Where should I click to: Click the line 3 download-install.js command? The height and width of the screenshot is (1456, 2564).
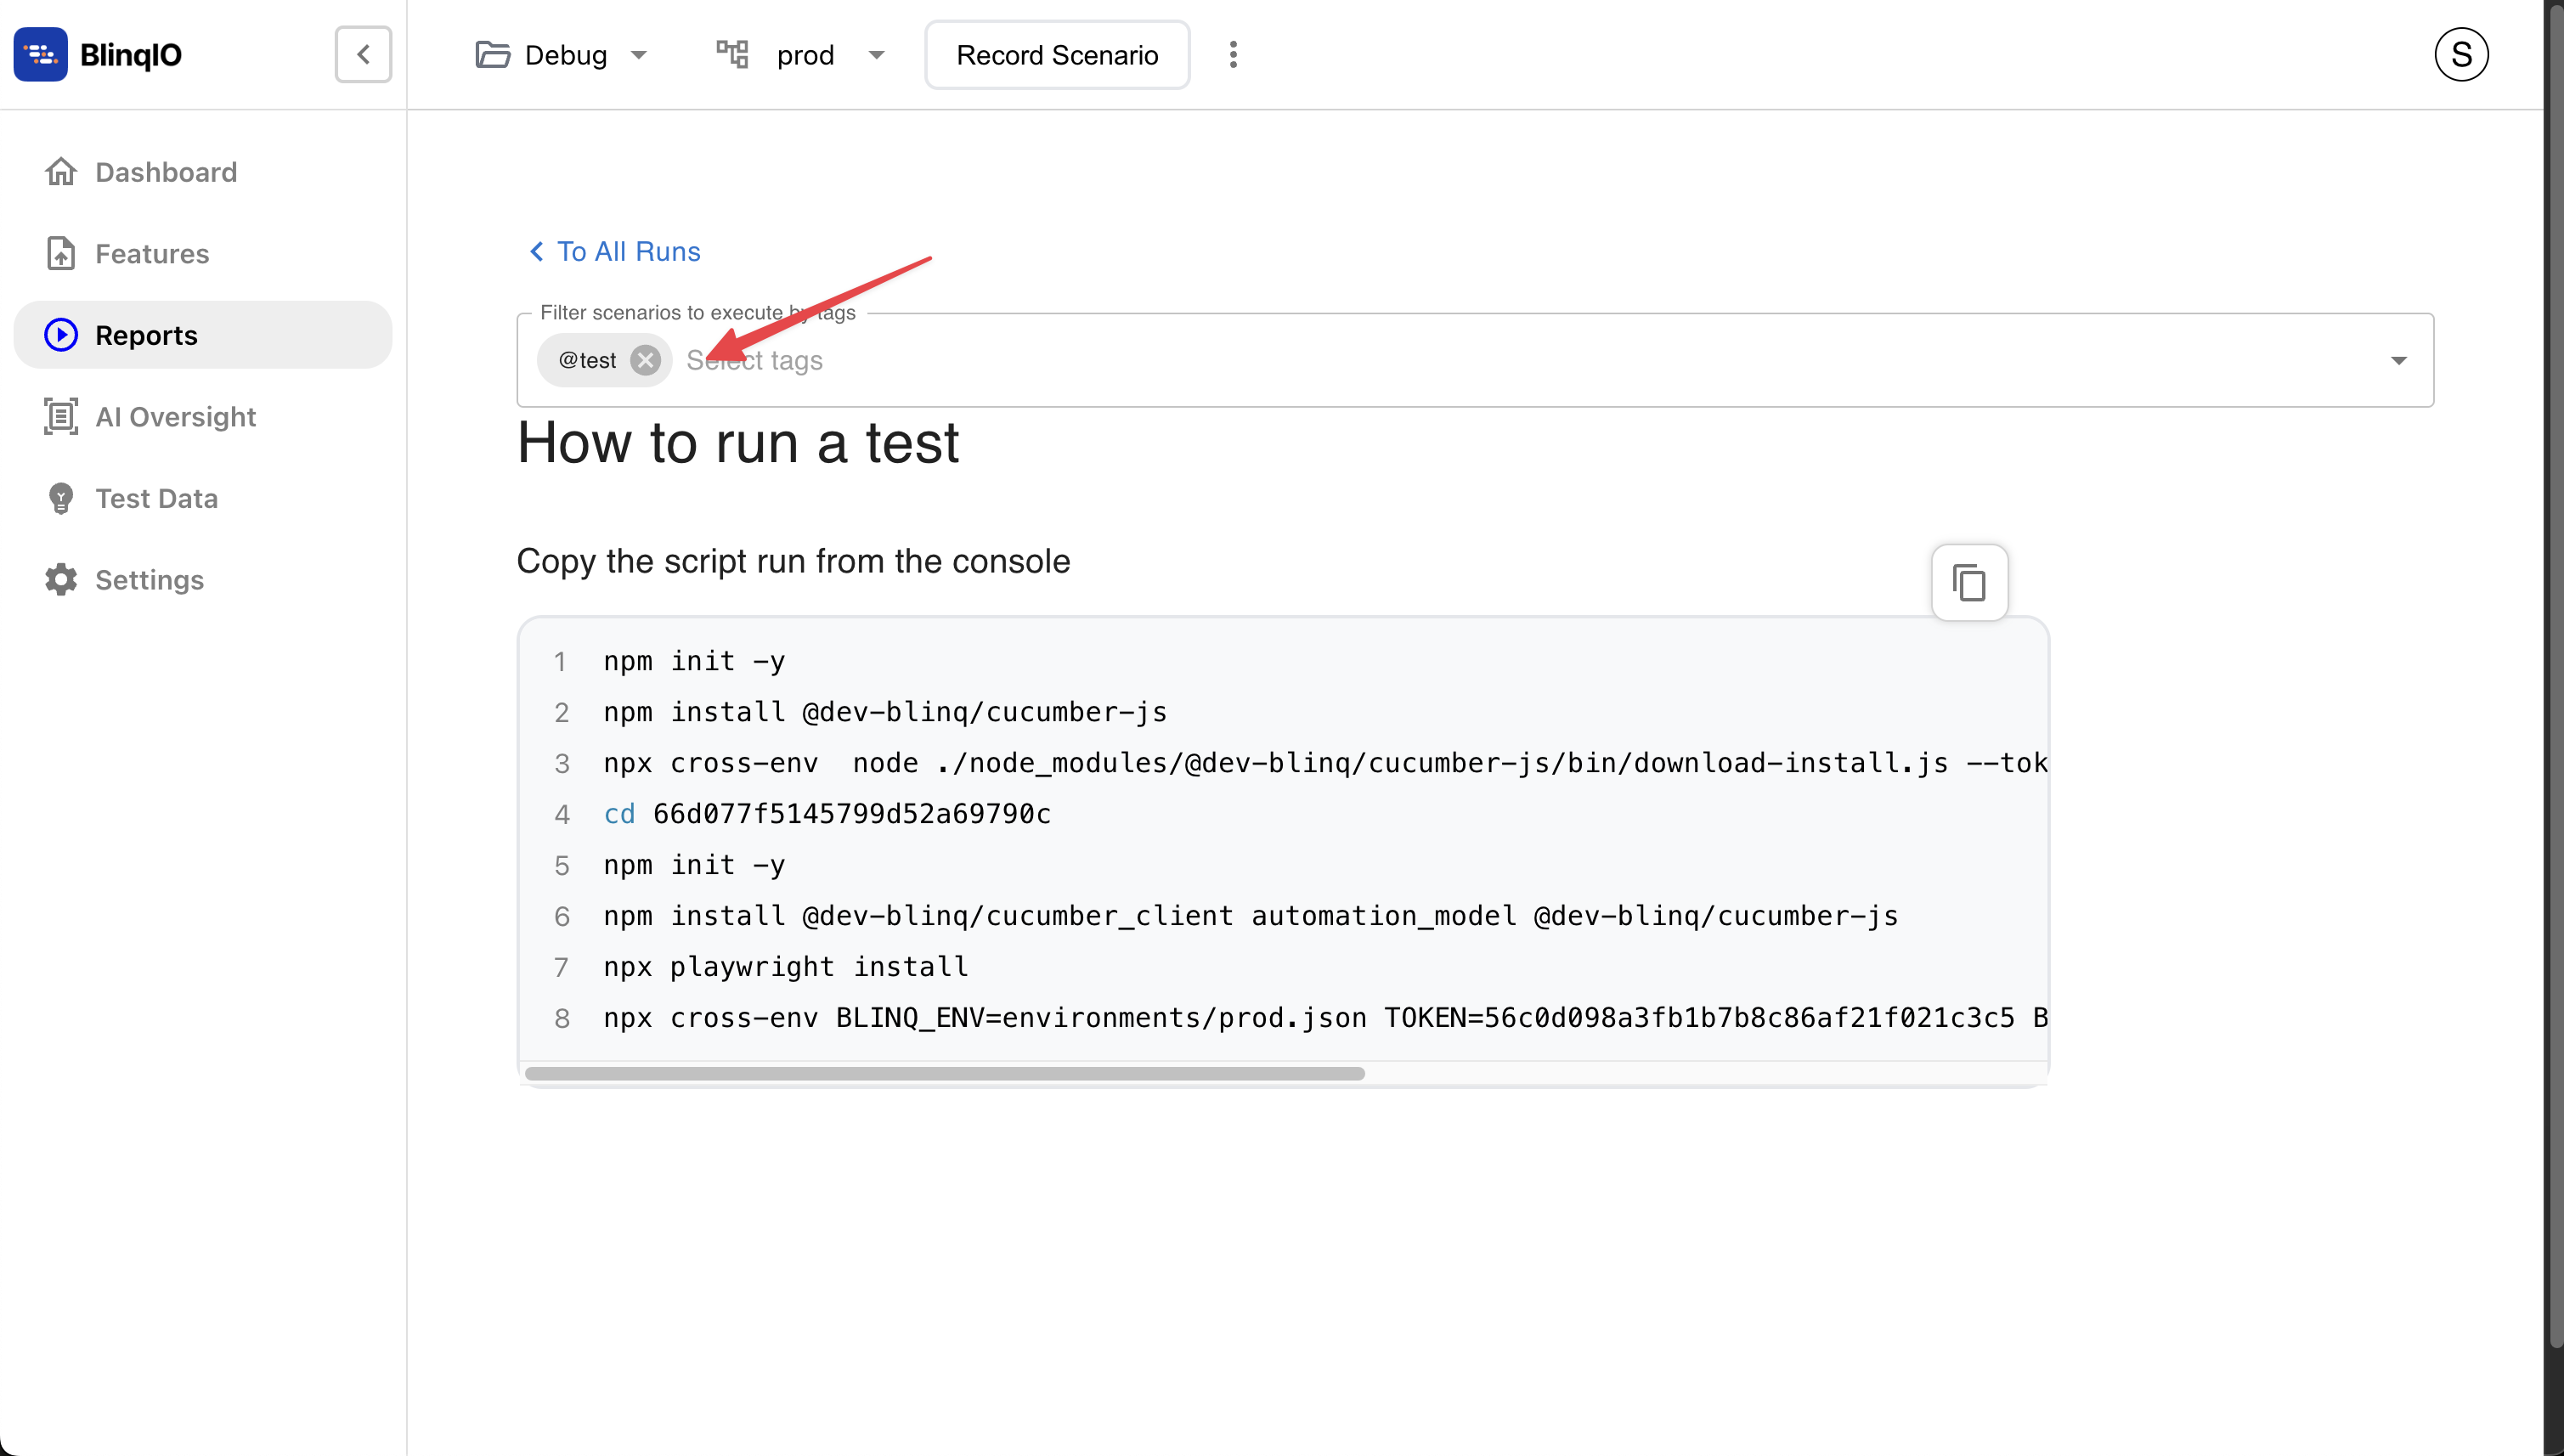click(x=1325, y=763)
